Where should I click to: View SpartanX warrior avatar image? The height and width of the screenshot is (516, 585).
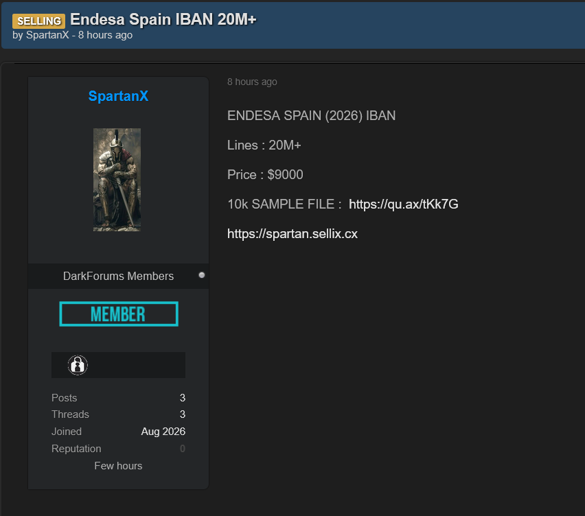coord(117,180)
